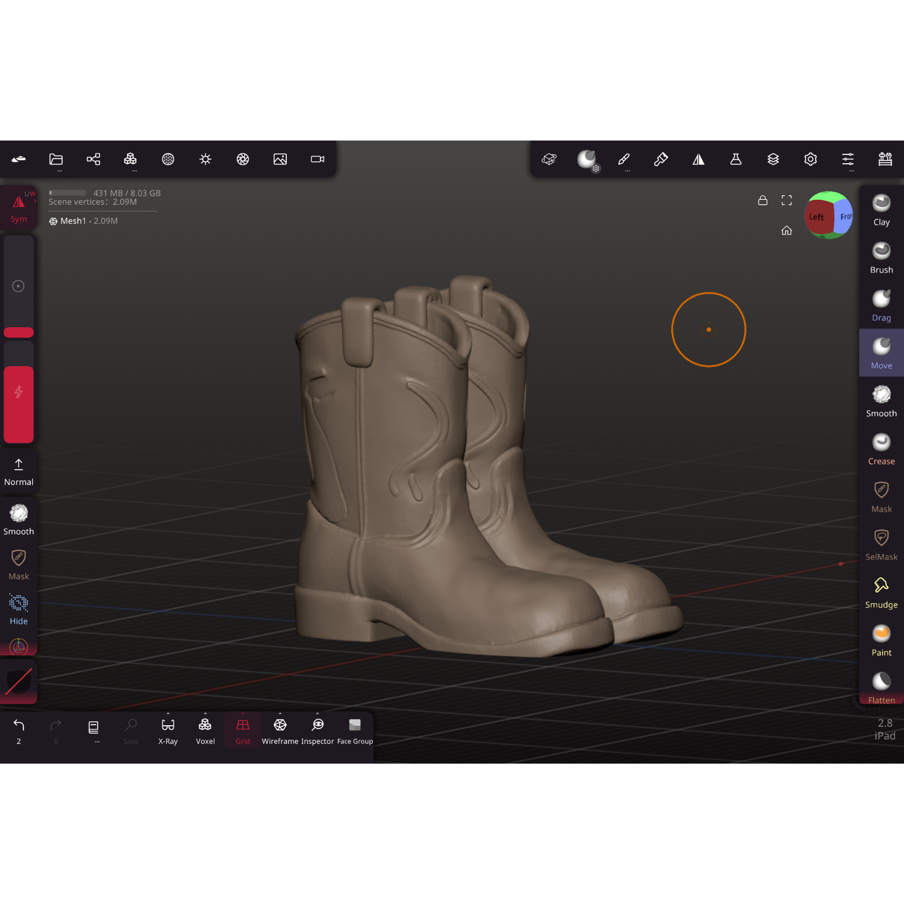Open the Pressure pen menu
Image resolution: width=904 pixels, height=904 pixels.
coord(661,159)
